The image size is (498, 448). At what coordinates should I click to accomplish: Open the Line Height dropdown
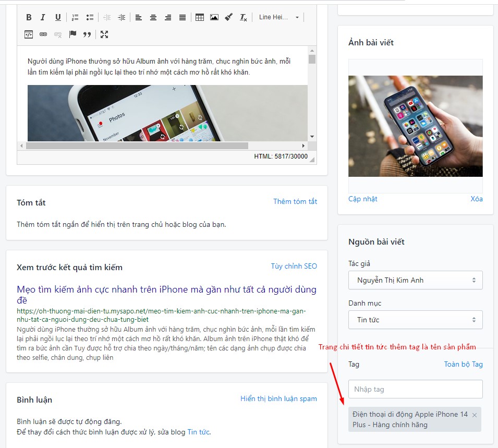click(x=278, y=17)
